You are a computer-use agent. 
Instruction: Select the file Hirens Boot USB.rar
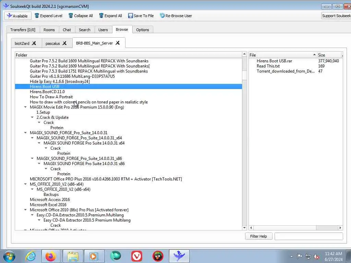click(274, 61)
